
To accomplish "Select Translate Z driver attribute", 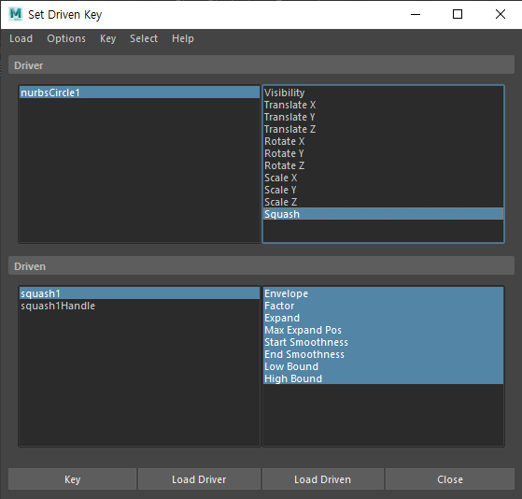I will (x=383, y=129).
